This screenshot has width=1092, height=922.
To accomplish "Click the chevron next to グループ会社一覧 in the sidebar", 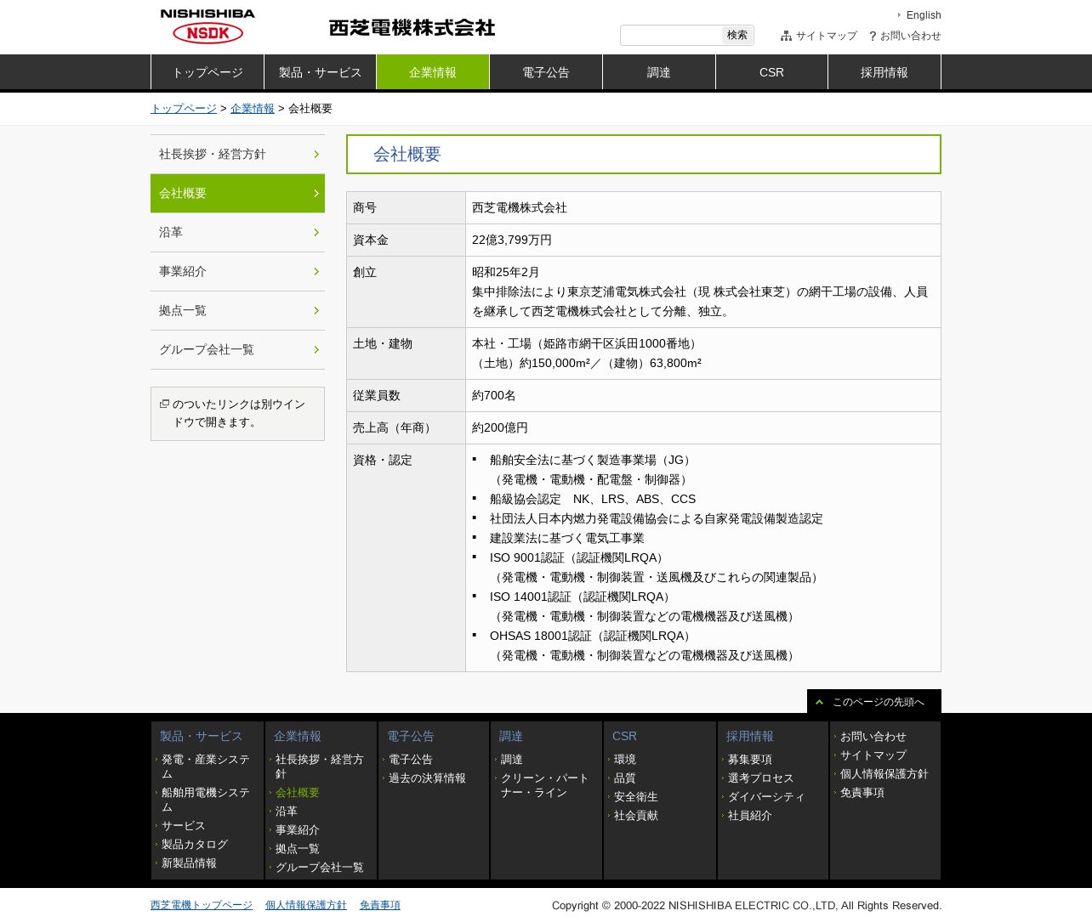I will [316, 349].
